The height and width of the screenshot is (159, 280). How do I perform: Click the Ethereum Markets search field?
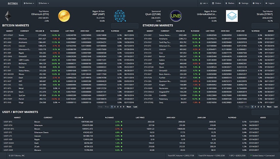[265, 26]
